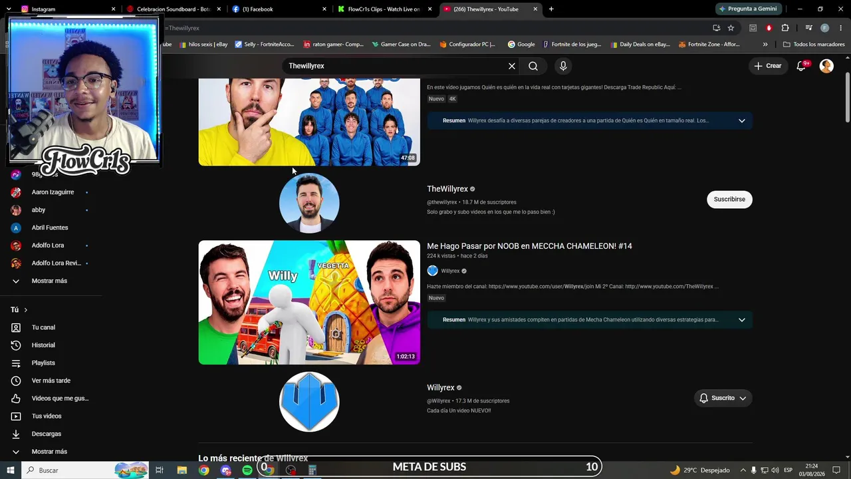Image resolution: width=851 pixels, height=479 pixels.
Task: Switch to the Facebook tab
Action: (279, 9)
